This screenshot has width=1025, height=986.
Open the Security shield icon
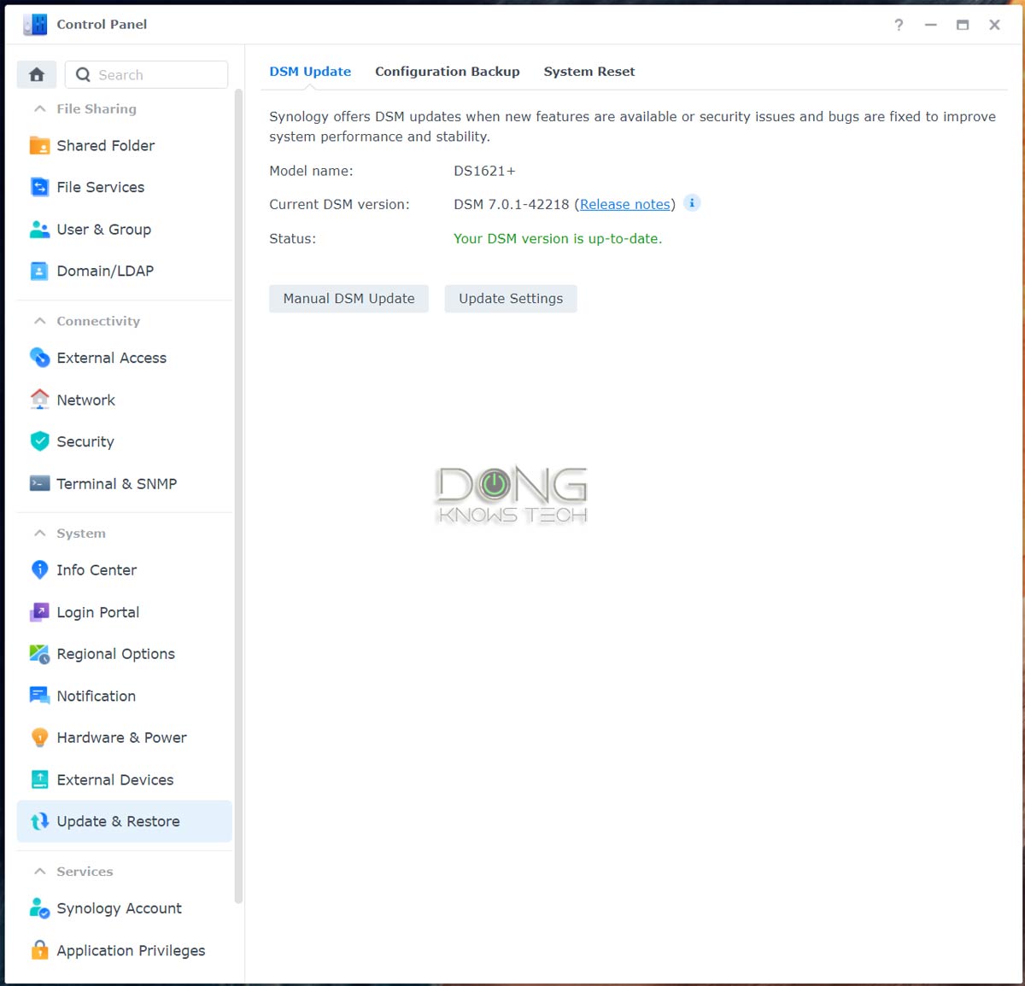tap(39, 441)
